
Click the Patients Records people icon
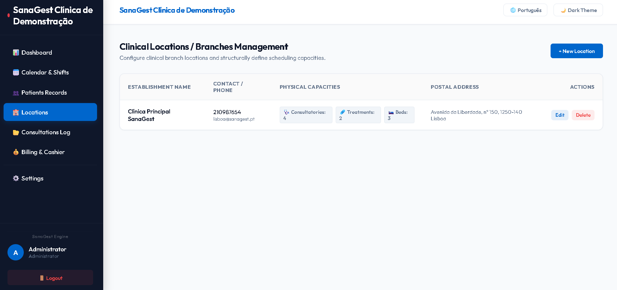pyautogui.click(x=16, y=93)
